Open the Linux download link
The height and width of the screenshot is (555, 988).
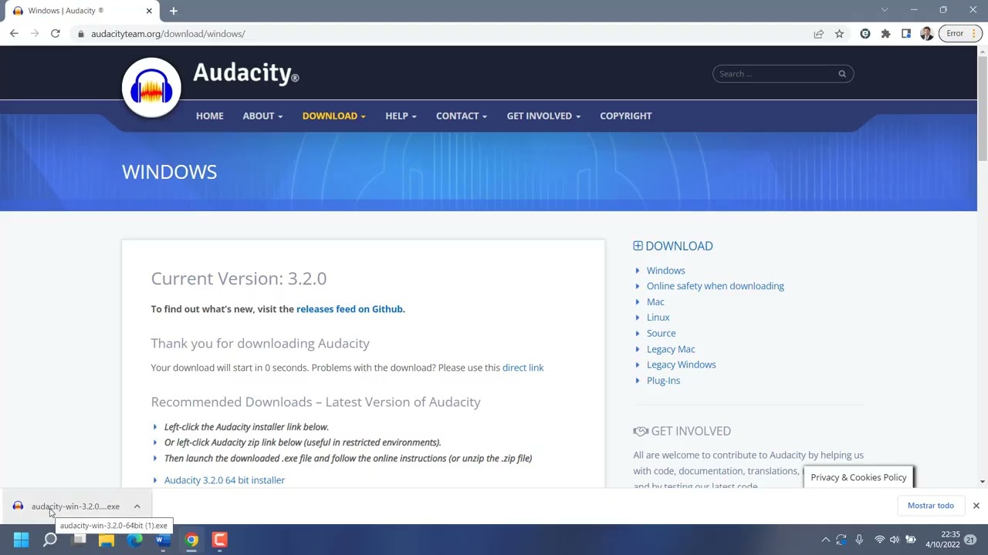click(x=658, y=318)
